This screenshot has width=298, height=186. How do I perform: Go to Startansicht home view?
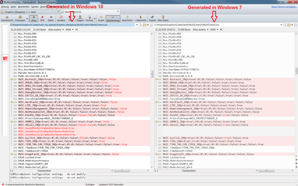(7, 18)
